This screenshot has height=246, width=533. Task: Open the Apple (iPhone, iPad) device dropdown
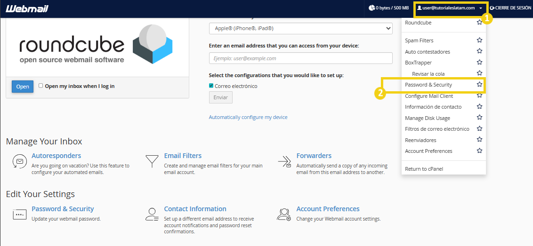coord(300,29)
